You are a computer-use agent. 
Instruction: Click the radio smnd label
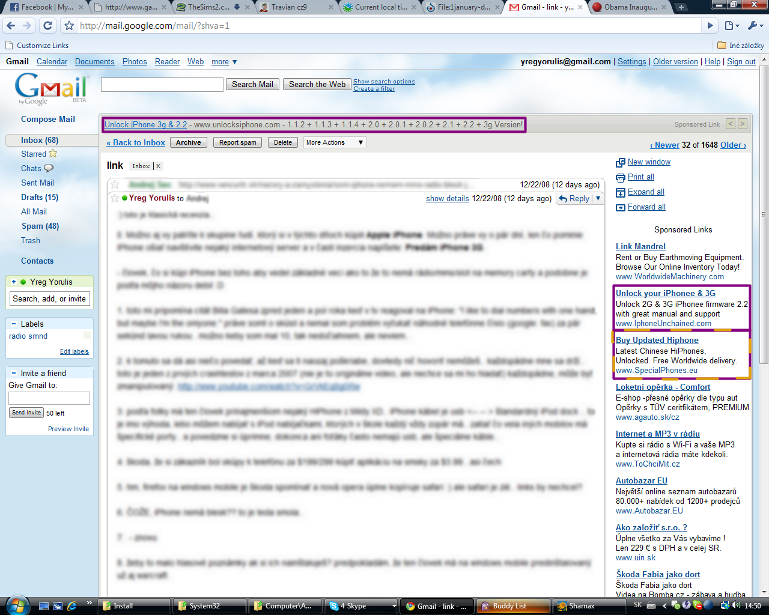tap(28, 336)
